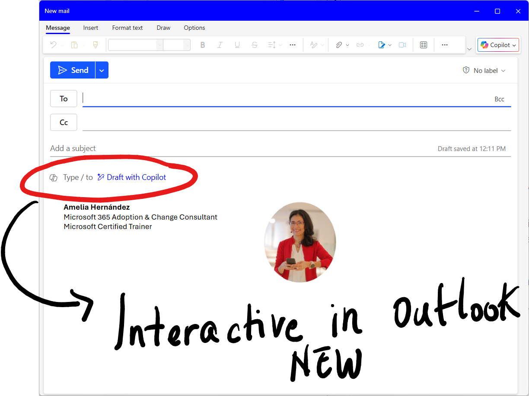Toggle bold formatting
The width and height of the screenshot is (529, 396).
click(203, 45)
